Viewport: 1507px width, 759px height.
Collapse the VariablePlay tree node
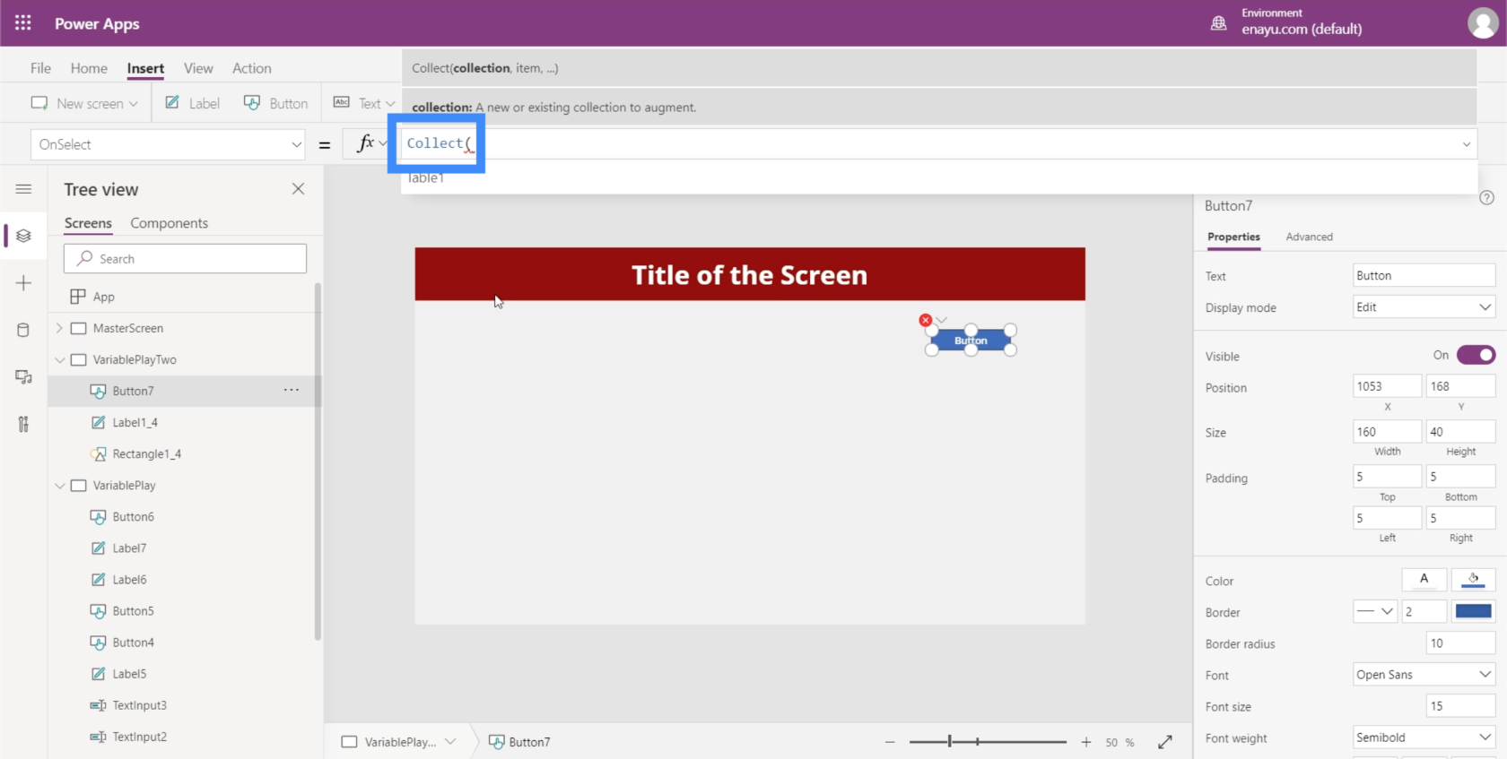(59, 485)
